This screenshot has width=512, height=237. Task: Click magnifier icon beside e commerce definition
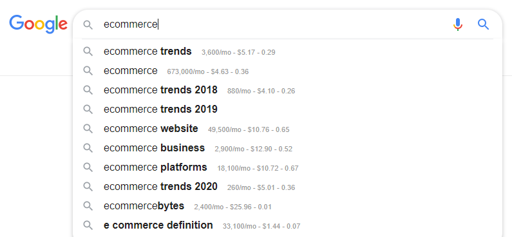pos(88,225)
